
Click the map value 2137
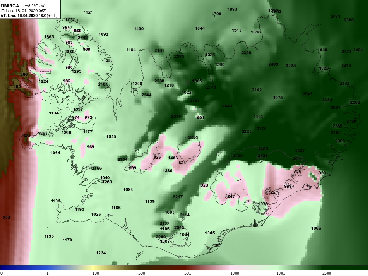point(164,223)
